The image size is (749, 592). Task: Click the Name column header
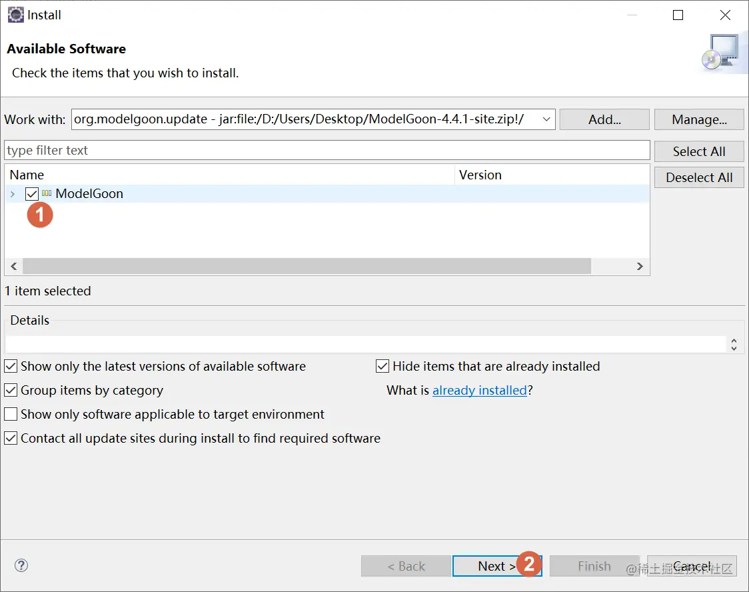[230, 175]
